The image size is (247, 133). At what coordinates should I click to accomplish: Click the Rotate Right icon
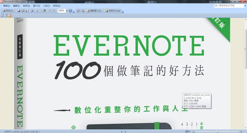click(83, 11)
